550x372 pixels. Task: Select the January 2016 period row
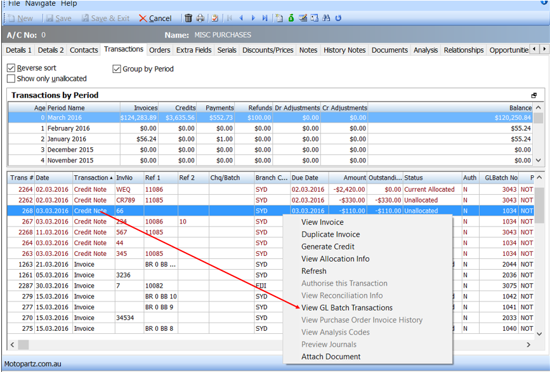tap(270, 139)
